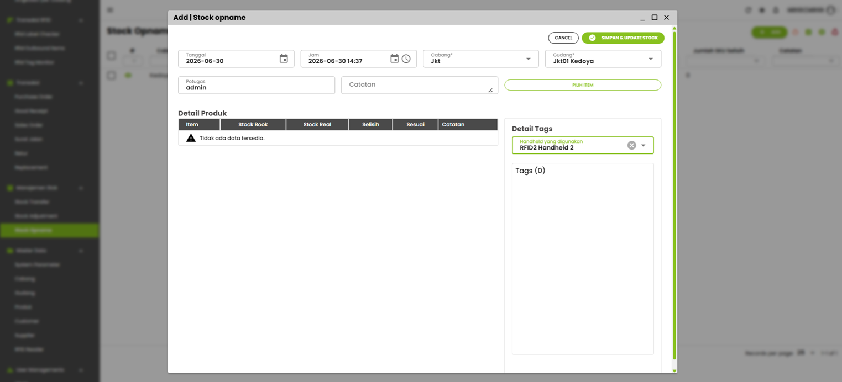
Task: Click the green vertical scrollbar of the dialog
Action: pos(674,193)
